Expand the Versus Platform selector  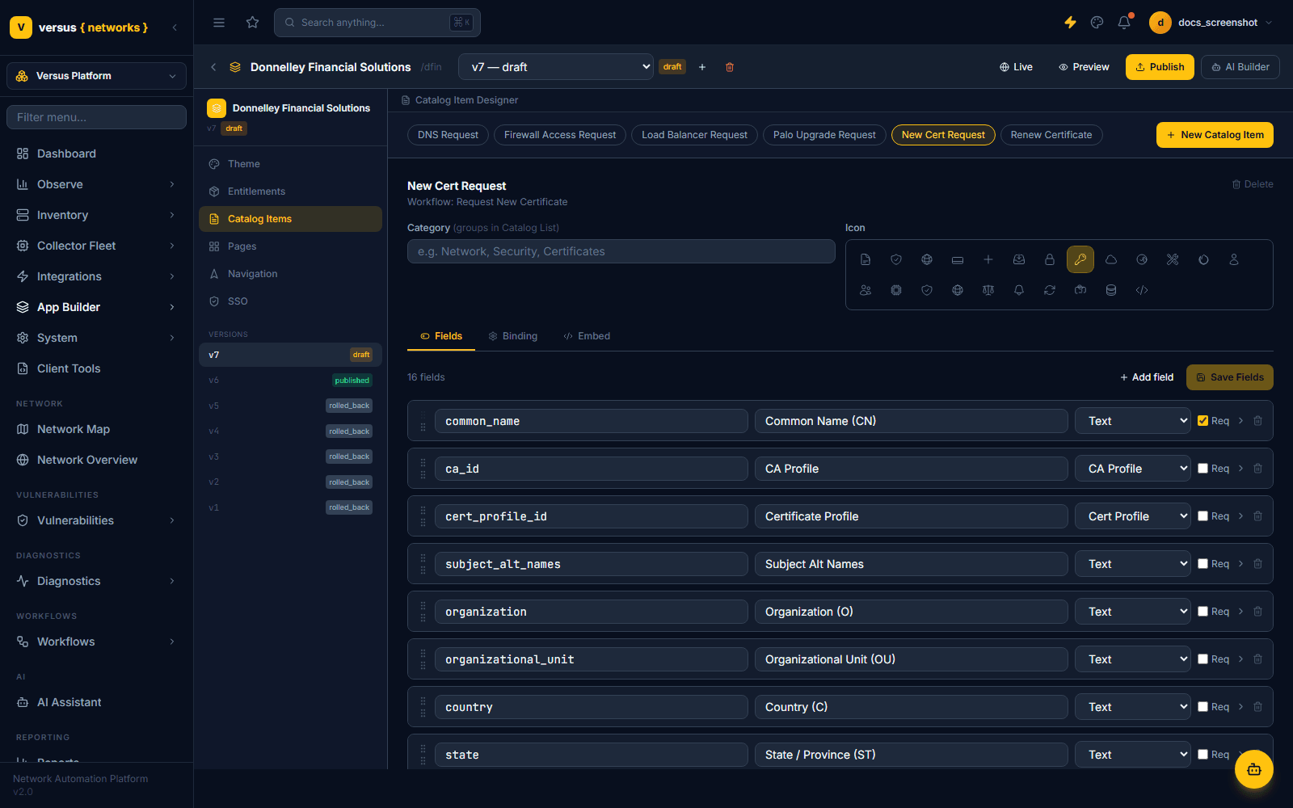97,76
